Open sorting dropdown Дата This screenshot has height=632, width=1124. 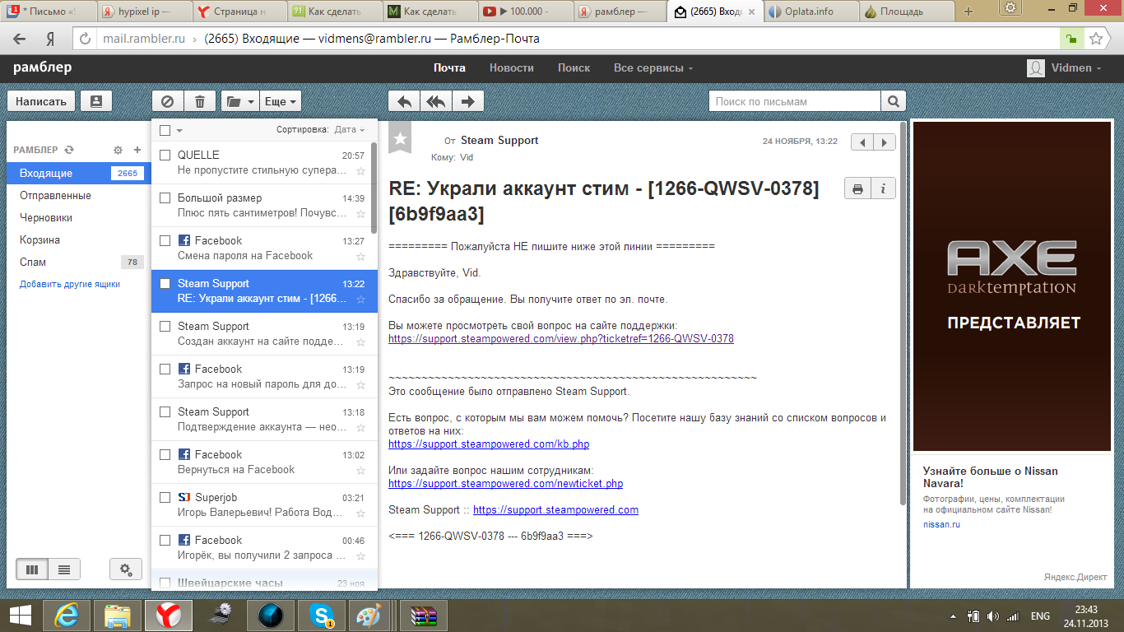(x=351, y=130)
